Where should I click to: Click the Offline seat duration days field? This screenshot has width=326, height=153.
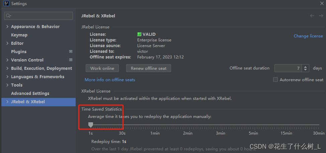[x=288, y=68]
